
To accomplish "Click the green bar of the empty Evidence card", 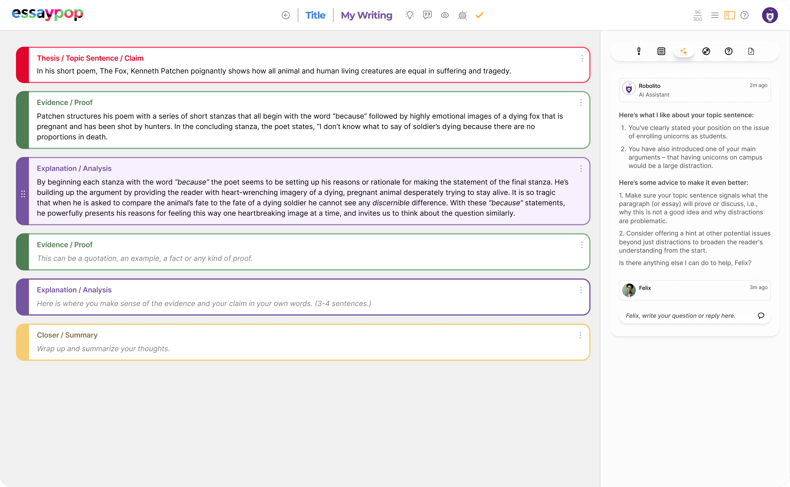I will (x=23, y=252).
